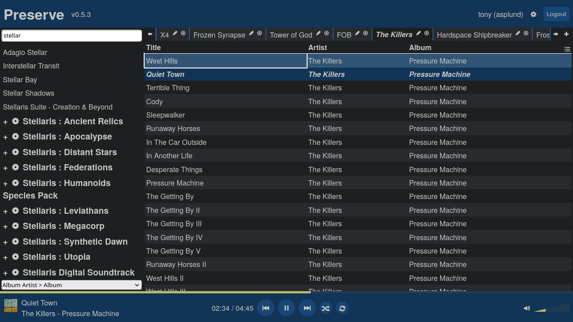Switch to the FOB playlist tab

(344, 35)
